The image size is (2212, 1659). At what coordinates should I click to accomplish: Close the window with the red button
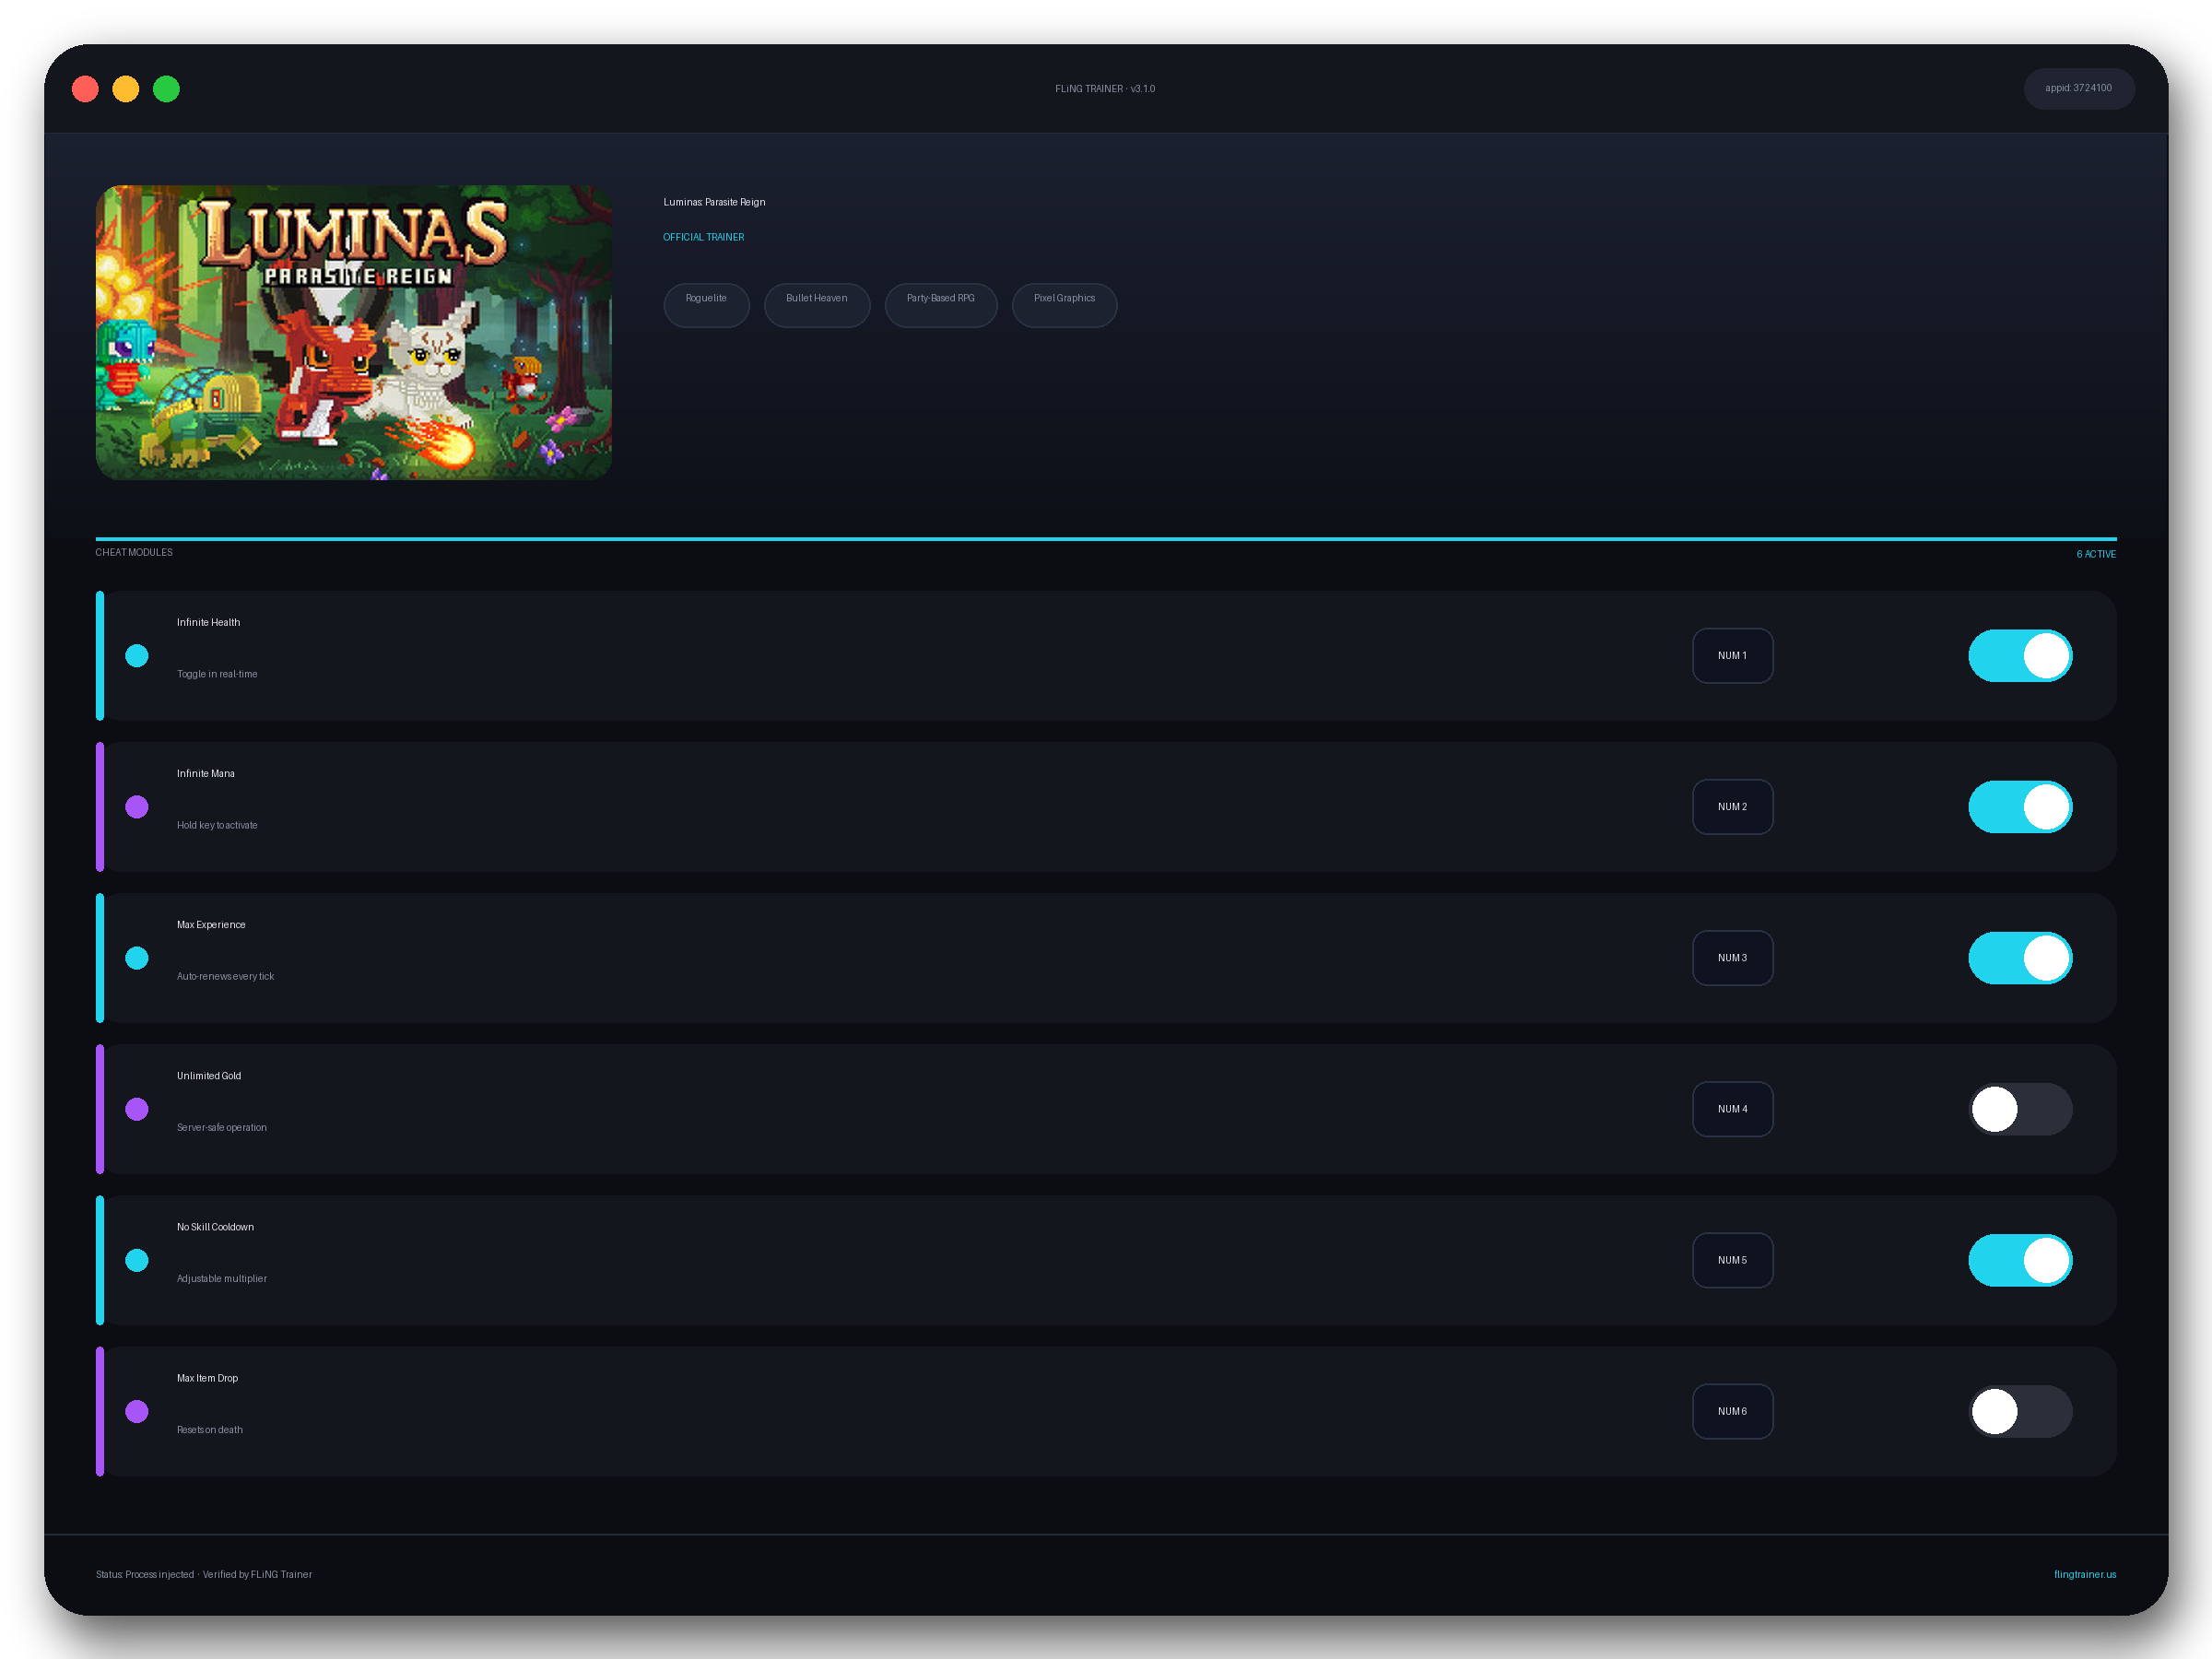[x=85, y=89]
